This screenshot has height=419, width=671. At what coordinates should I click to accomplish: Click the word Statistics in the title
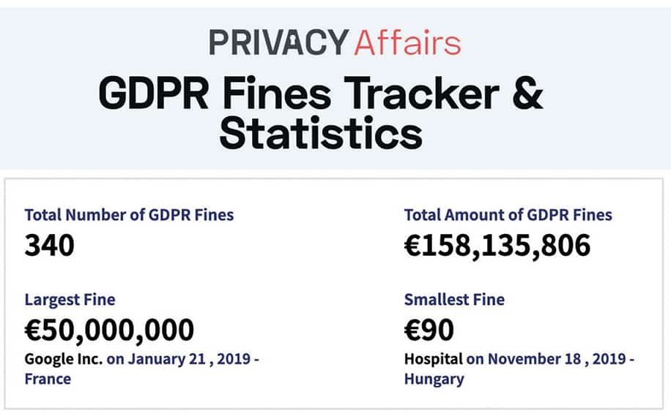(x=321, y=132)
